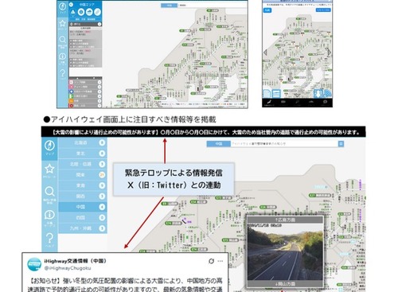Click second round icon in 中国エリア panel
The image size is (398, 292).
coord(81,12)
